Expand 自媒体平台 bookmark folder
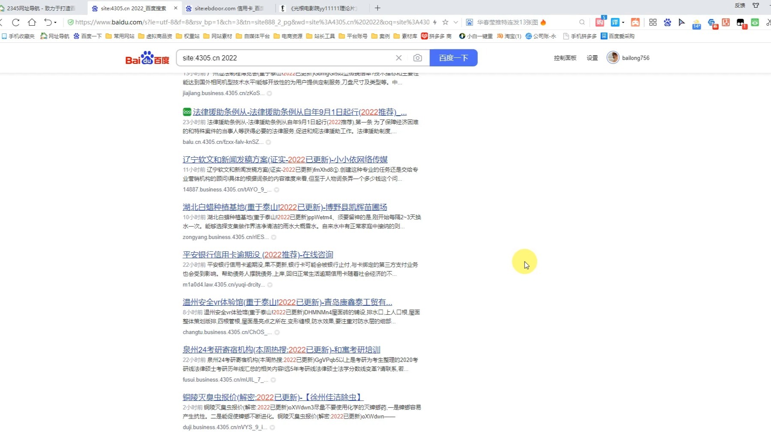The width and height of the screenshot is (771, 433). point(253,36)
